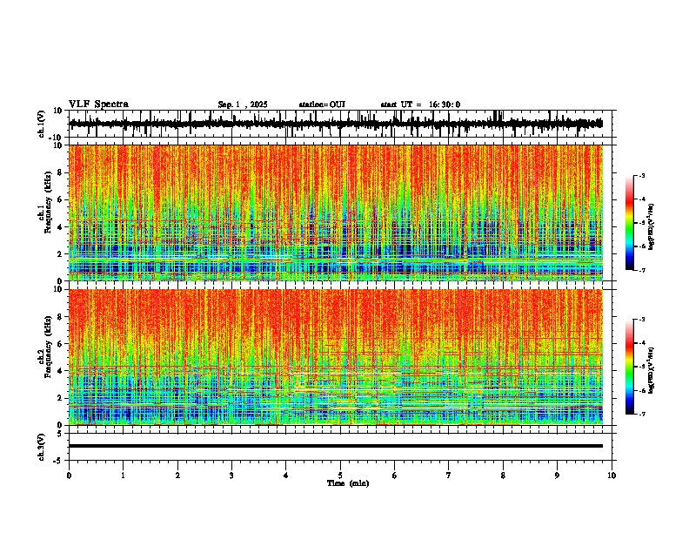Click time axis tick label '9'
Screen dimensions: 689x533
(x=557, y=476)
